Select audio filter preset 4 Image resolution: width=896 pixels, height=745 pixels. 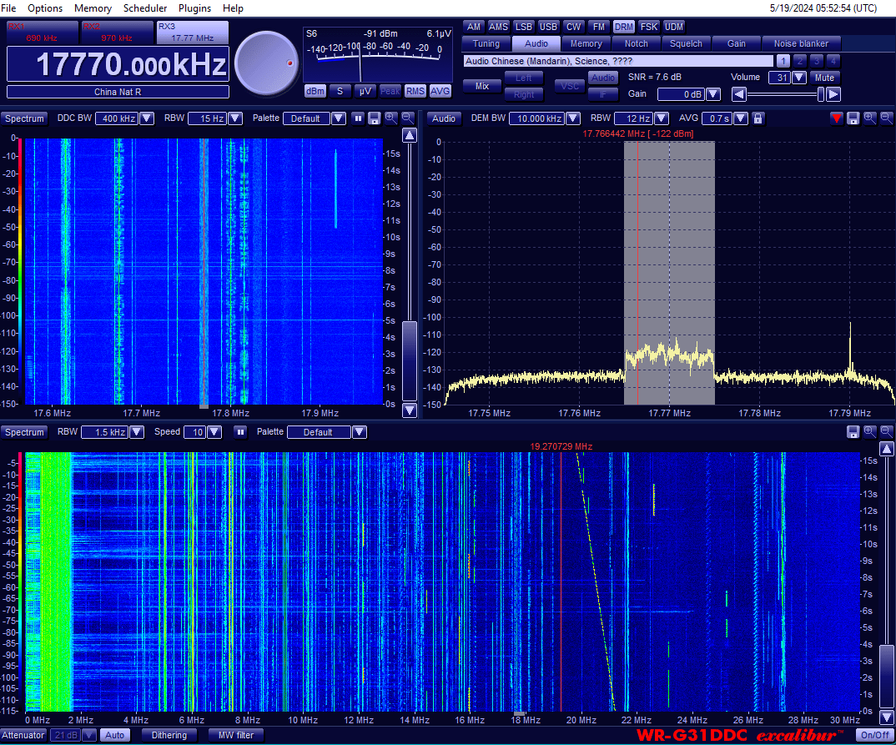[x=833, y=61]
